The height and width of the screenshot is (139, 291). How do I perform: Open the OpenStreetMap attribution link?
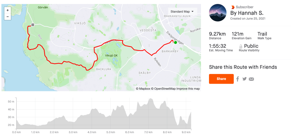[163, 89]
